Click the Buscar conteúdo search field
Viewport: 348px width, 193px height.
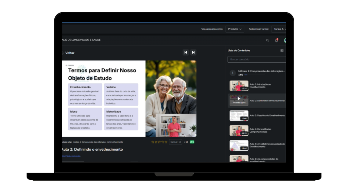[257, 59]
